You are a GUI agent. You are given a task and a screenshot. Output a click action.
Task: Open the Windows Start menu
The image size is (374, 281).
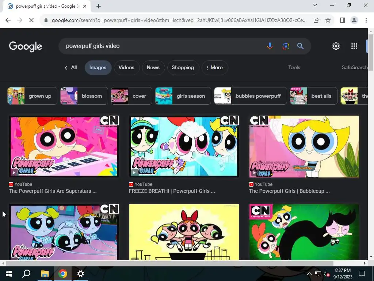9,274
